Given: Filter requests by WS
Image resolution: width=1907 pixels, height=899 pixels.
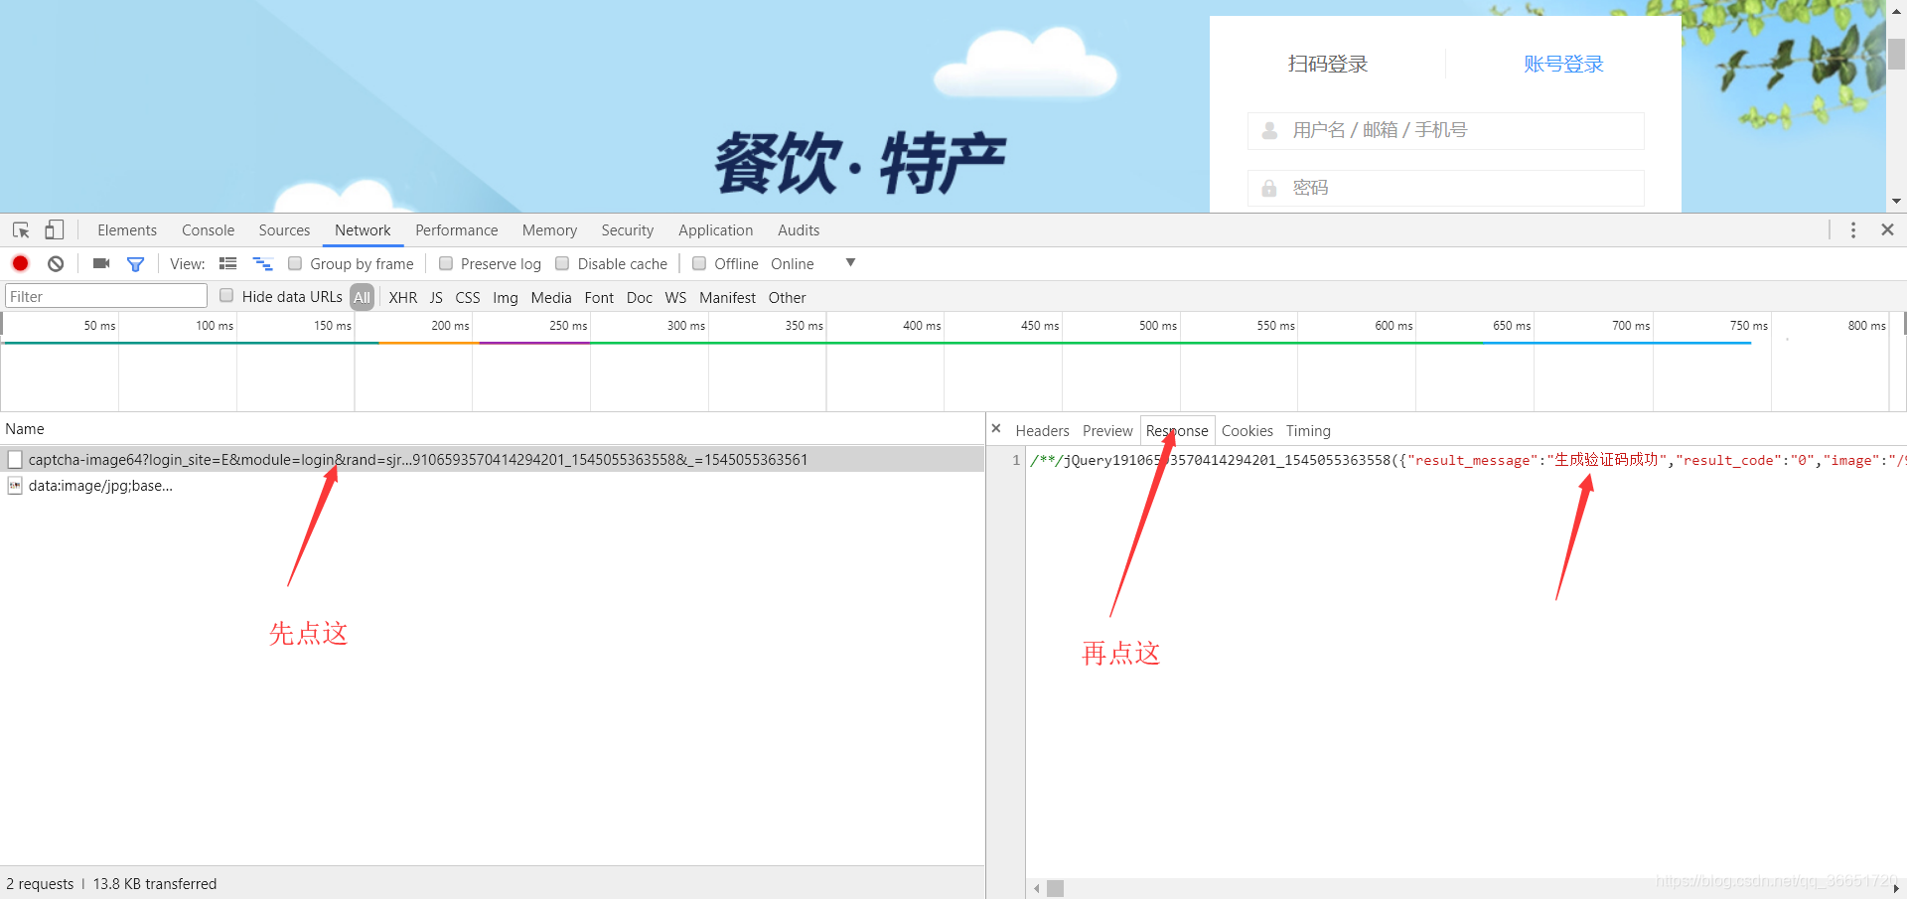Looking at the screenshot, I should (675, 298).
